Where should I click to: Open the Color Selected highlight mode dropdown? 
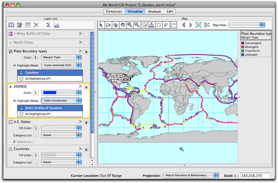click(x=61, y=65)
